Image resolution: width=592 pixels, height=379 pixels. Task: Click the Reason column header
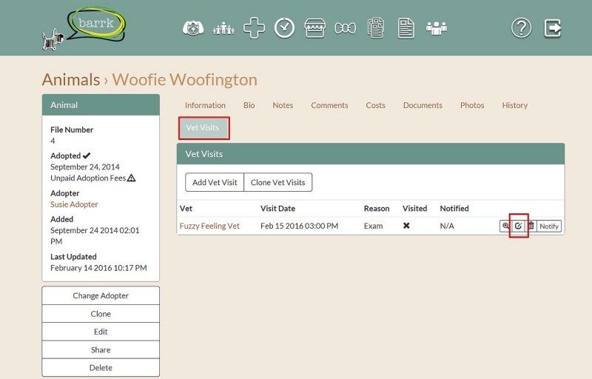coord(377,208)
